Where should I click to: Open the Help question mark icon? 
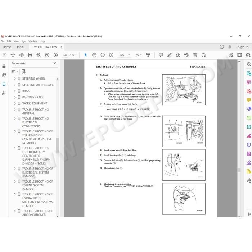pos(222,47)
